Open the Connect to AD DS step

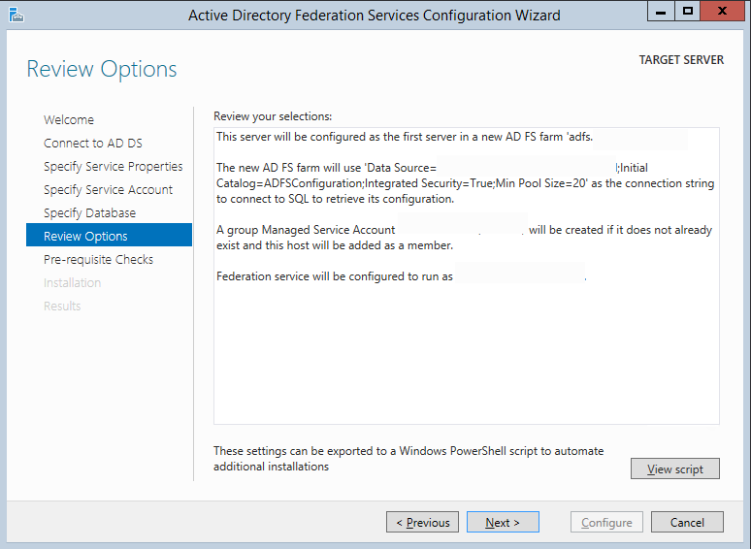[92, 144]
